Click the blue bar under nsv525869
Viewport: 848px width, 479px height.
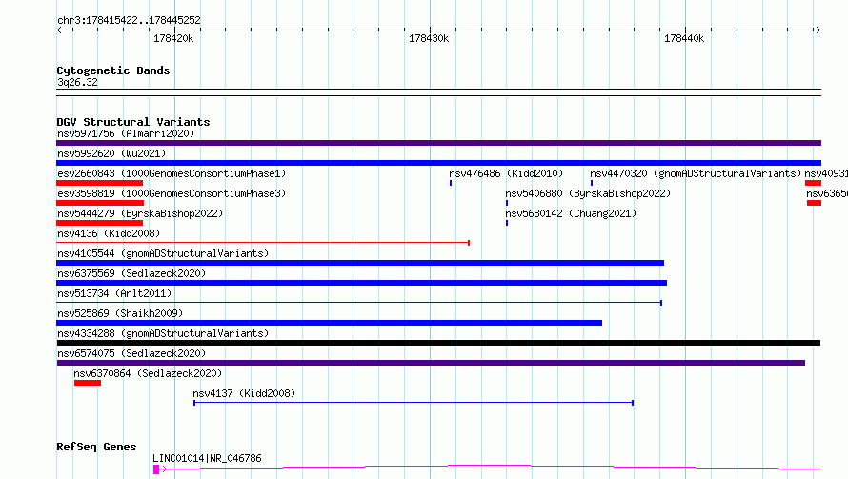click(329, 323)
